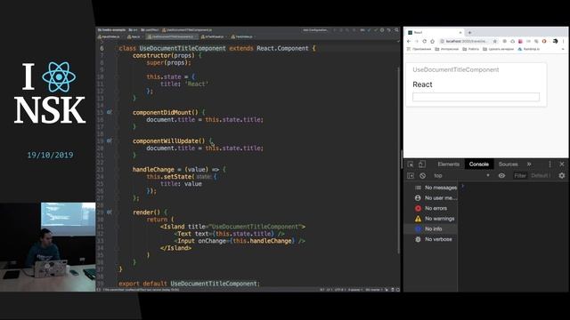
Task: Go back in the Chrome browser
Action: pos(409,42)
